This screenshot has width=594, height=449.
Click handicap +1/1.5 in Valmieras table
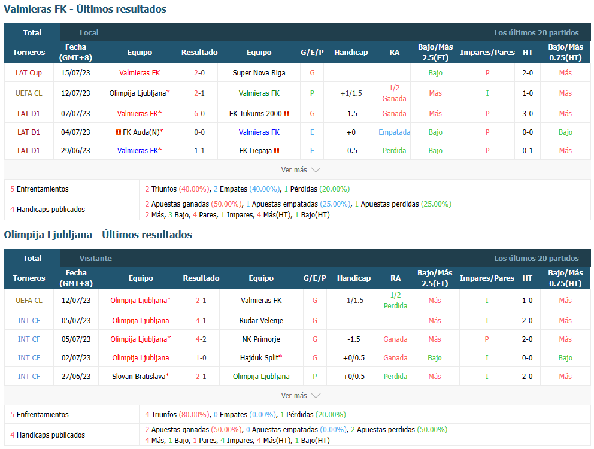[351, 93]
